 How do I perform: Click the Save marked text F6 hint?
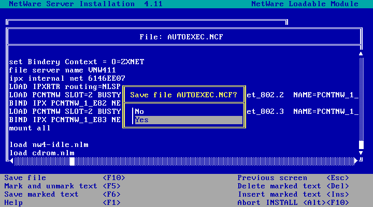click(62, 195)
